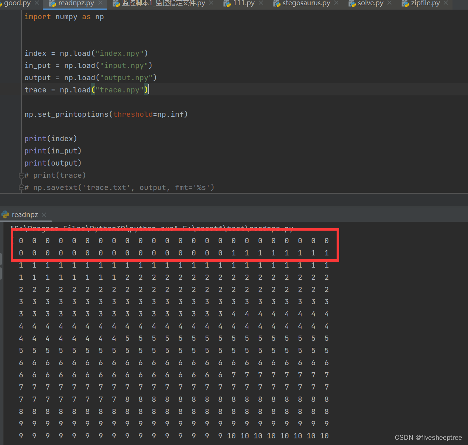Close the readnpz run console tab

coord(44,214)
